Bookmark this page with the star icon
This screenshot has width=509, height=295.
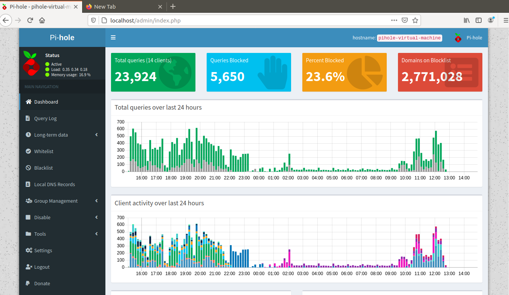coord(415,20)
